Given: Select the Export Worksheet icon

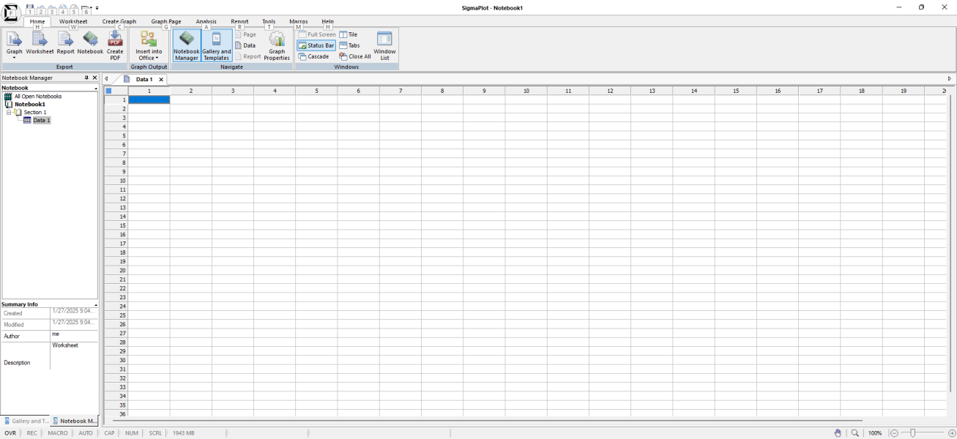Looking at the screenshot, I should tap(40, 45).
